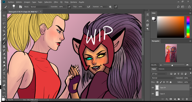Click the hue slider strip in Color panel

coord(188,27)
